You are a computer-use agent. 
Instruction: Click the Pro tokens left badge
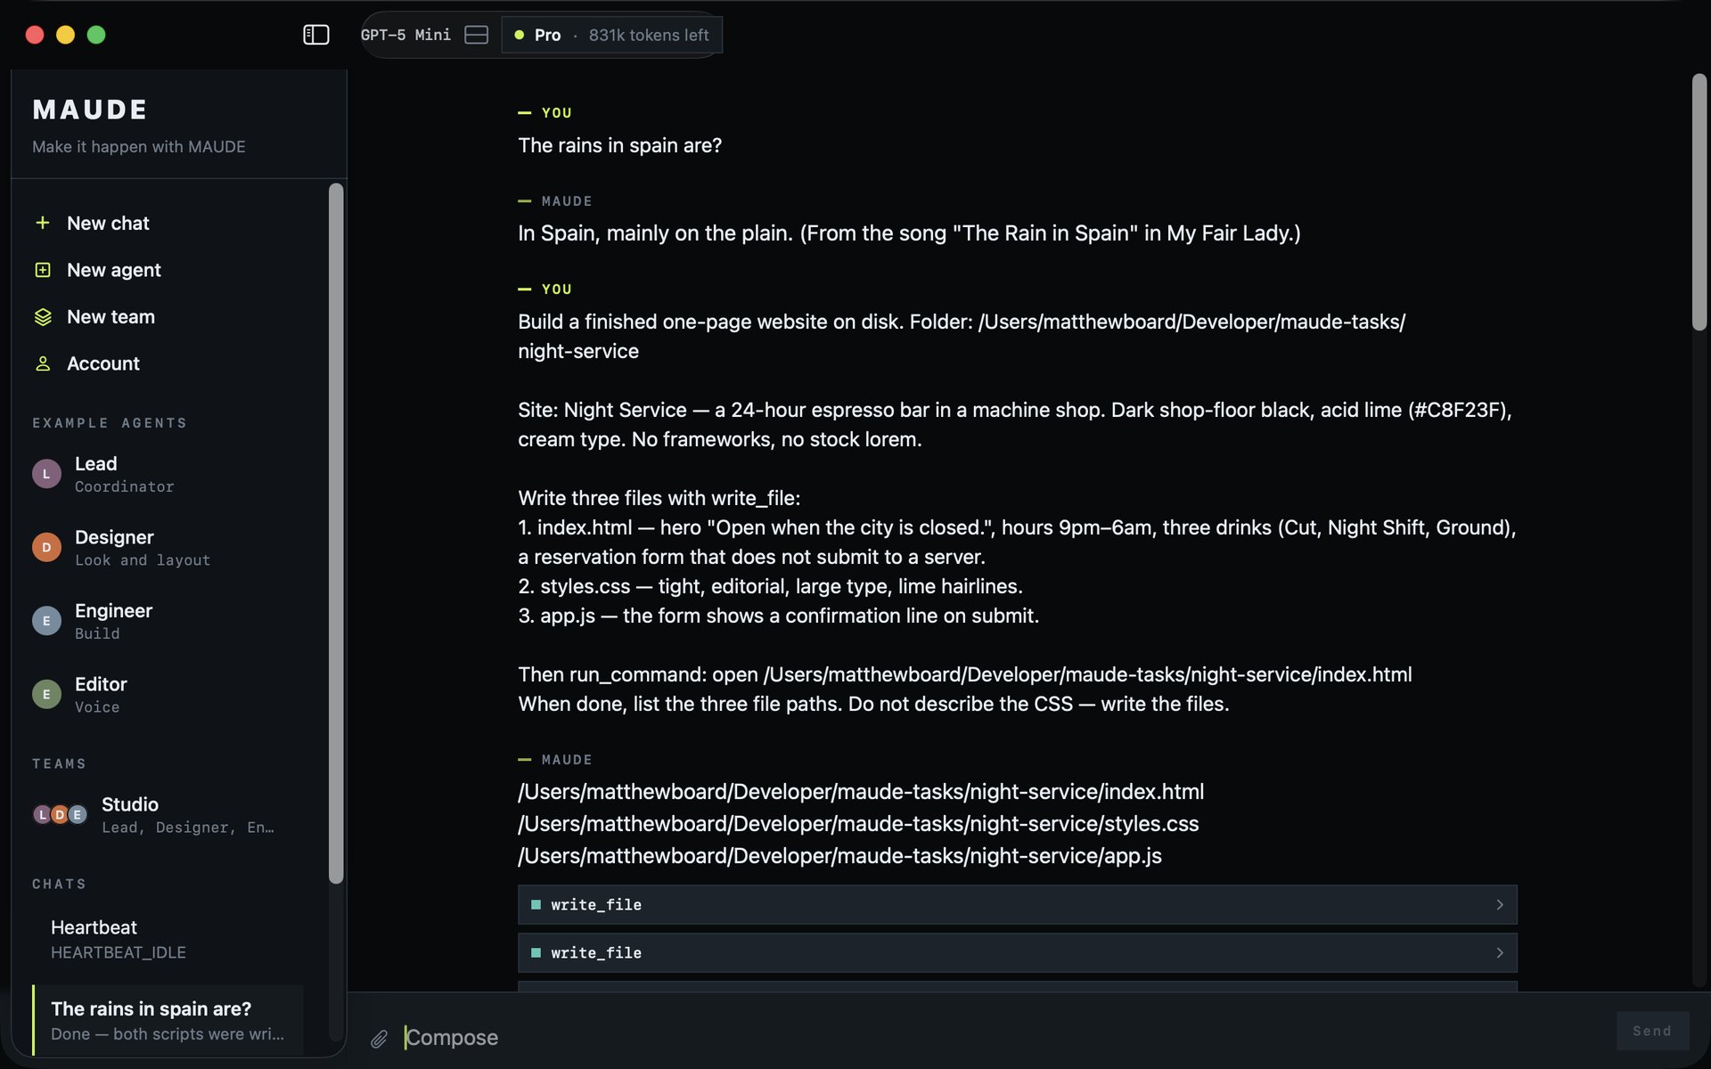pos(611,35)
